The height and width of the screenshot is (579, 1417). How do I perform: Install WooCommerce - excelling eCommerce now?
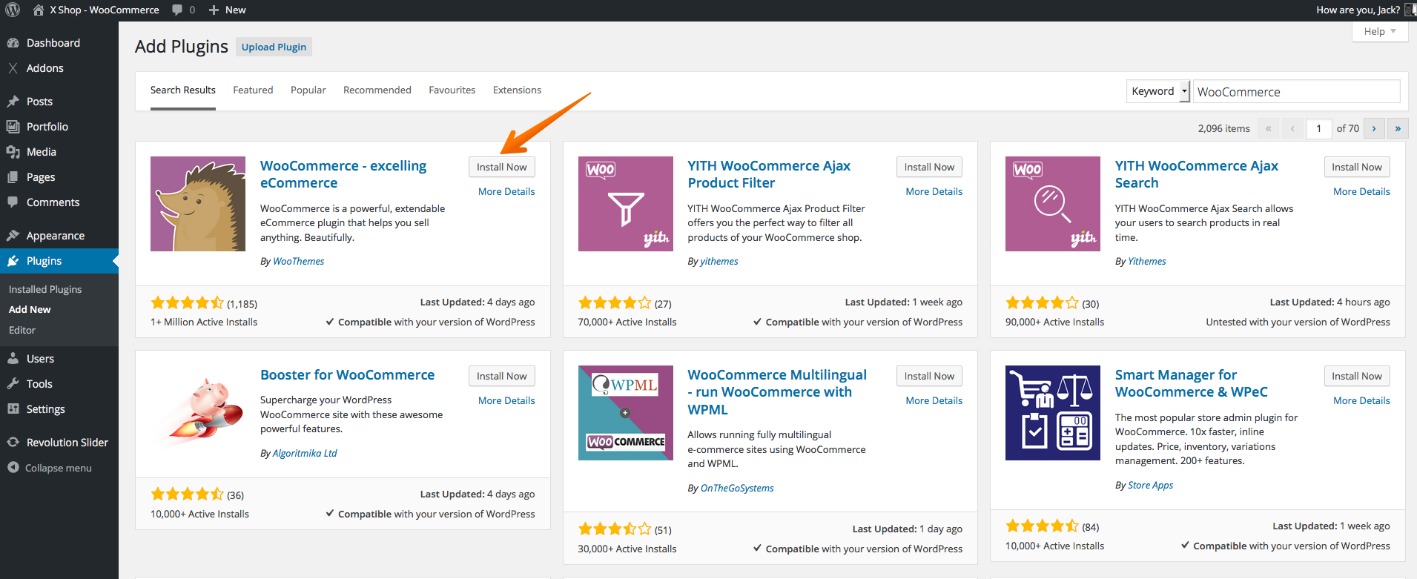point(502,167)
